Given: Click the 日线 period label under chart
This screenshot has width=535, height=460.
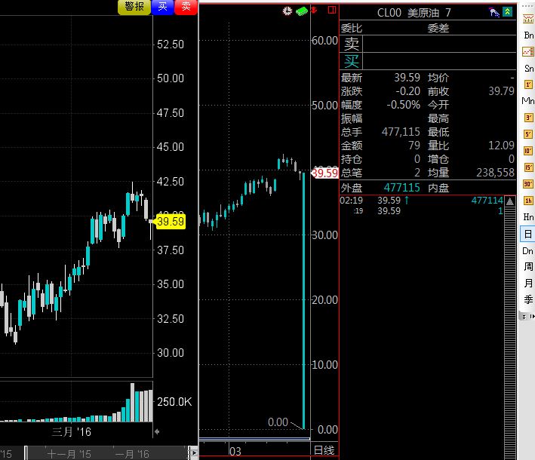Looking at the screenshot, I should 324,450.
